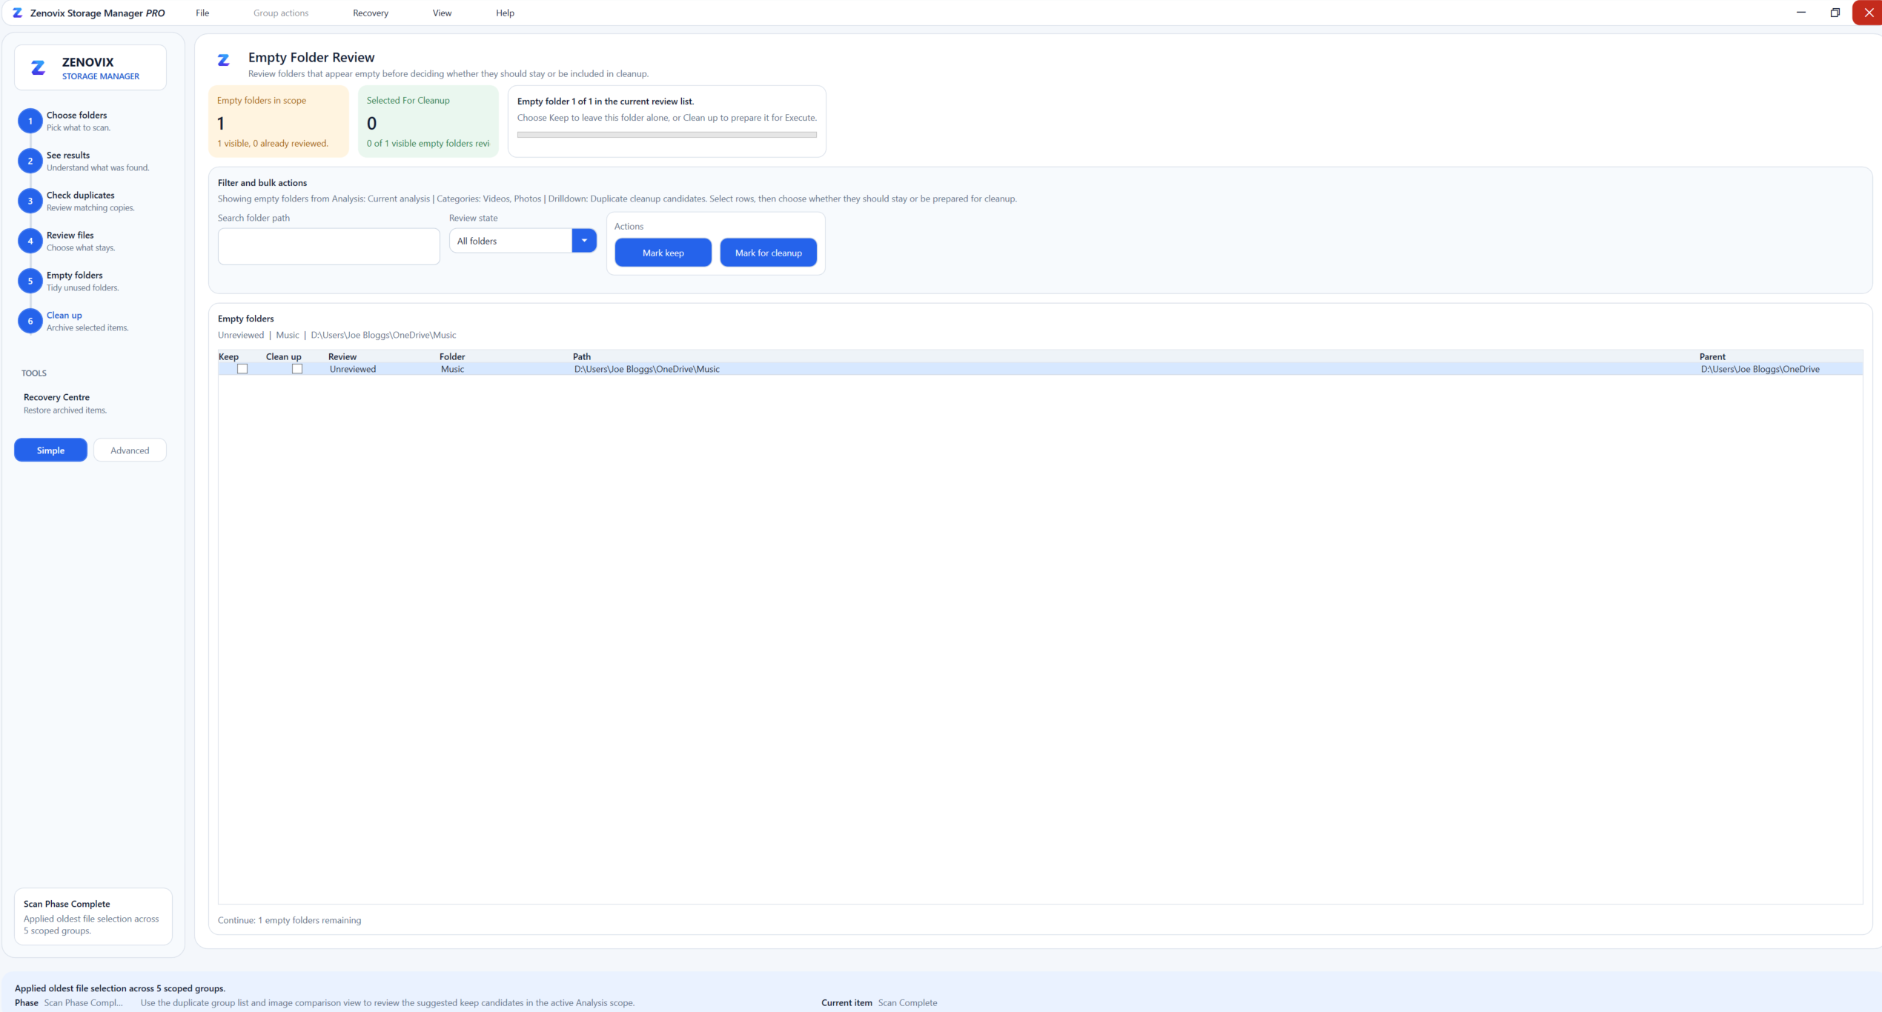1882x1012 pixels.
Task: Click the Review files step label
Action: 70,235
